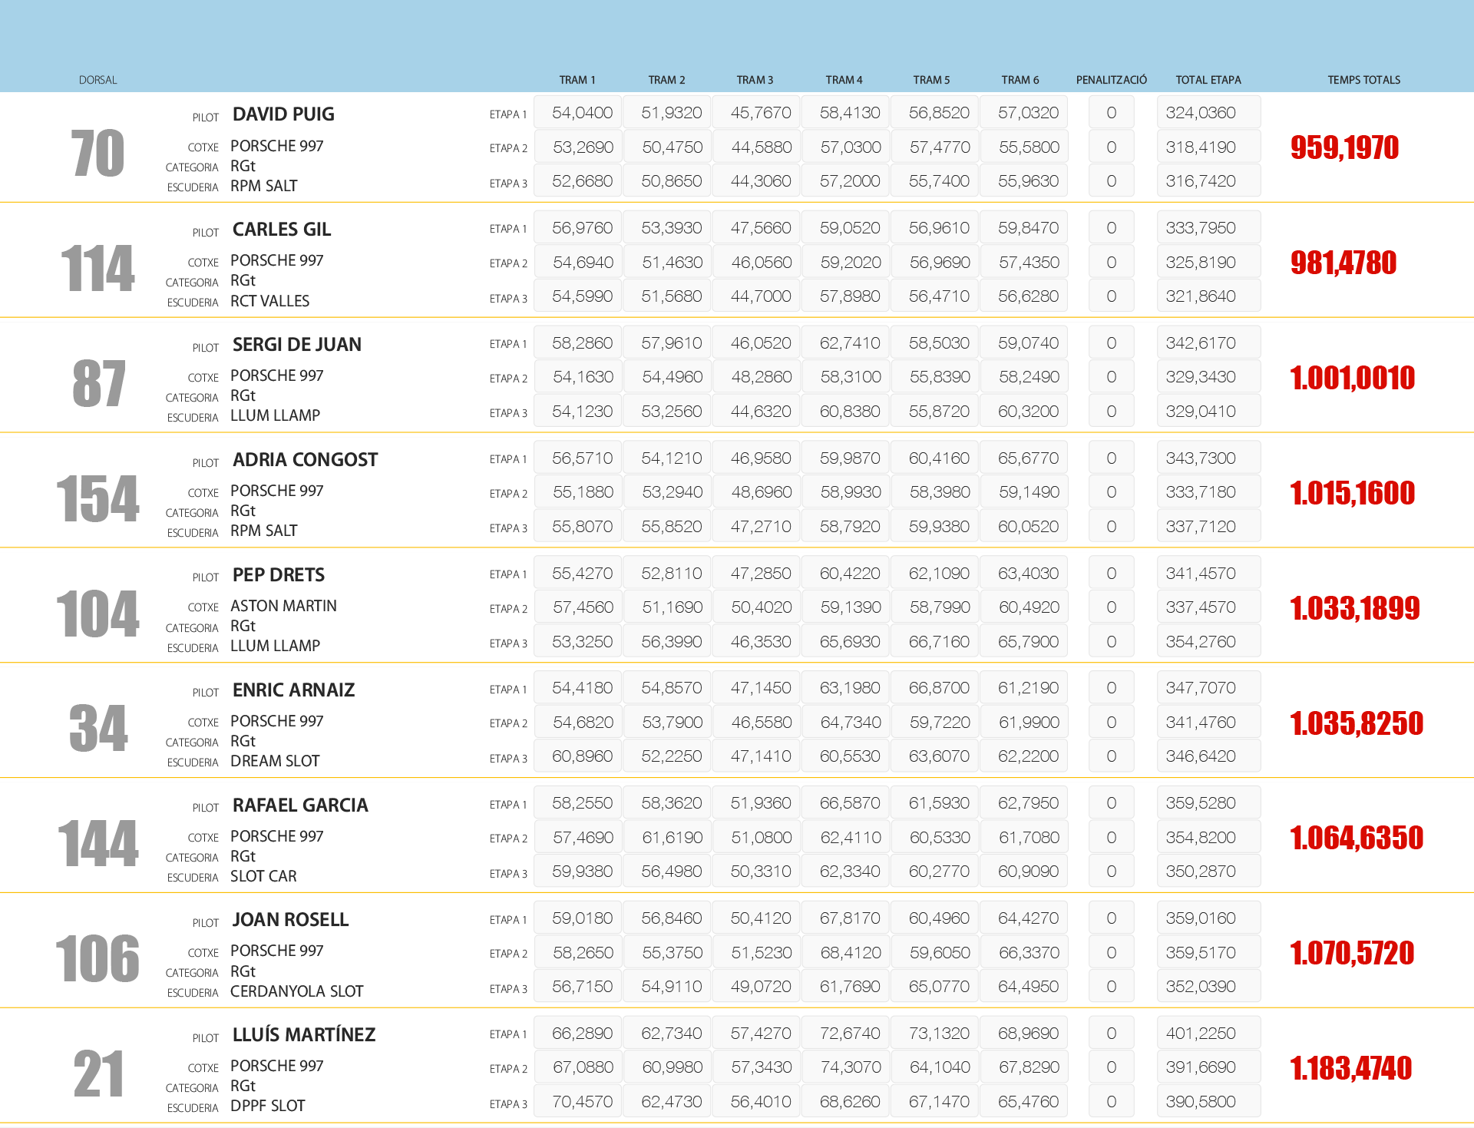Click Pep Drets' Etapa 3 total 354,2760
The width and height of the screenshot is (1474, 1128).
point(1207,642)
